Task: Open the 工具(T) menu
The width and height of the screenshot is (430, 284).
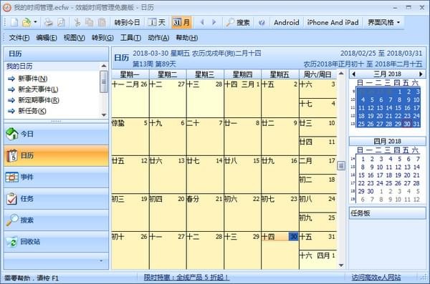Action: pos(131,38)
